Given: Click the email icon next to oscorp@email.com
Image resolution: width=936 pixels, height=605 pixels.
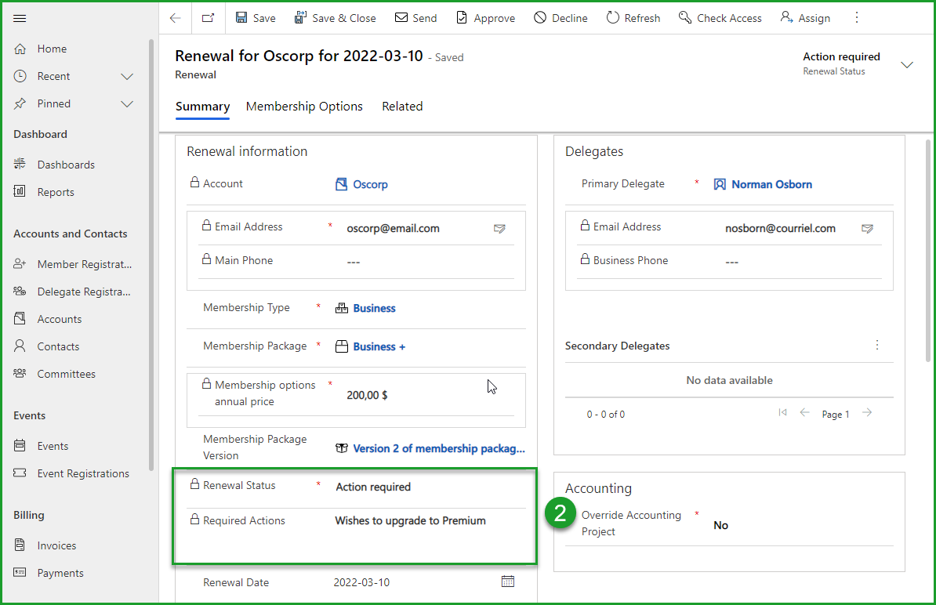Looking at the screenshot, I should [499, 229].
